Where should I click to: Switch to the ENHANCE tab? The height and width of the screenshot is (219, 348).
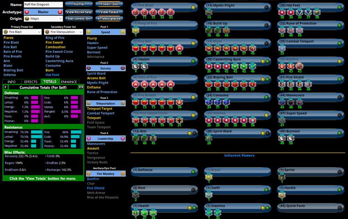[69, 82]
